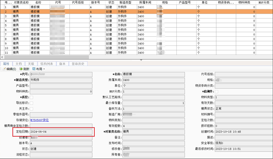Screen dimensions: 273x159
Task: Open the 结构列表 tab
Action: tap(47, 64)
